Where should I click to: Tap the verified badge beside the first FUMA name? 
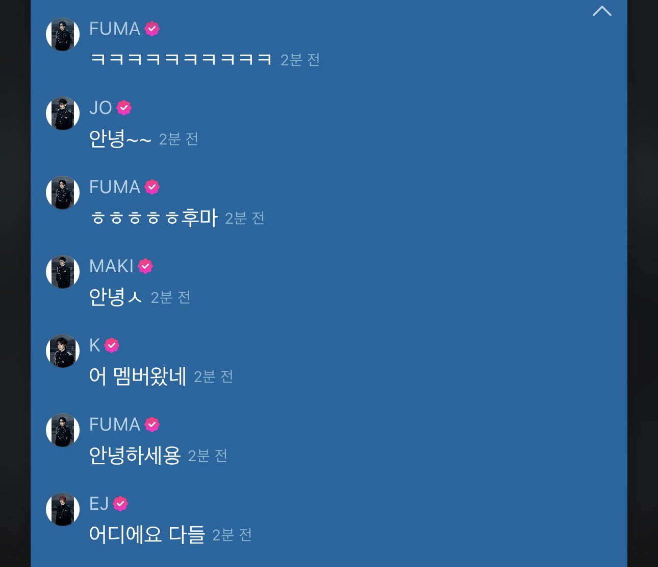coord(152,29)
